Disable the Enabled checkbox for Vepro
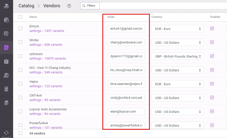This screenshot has height=138, width=227. pos(212,84)
